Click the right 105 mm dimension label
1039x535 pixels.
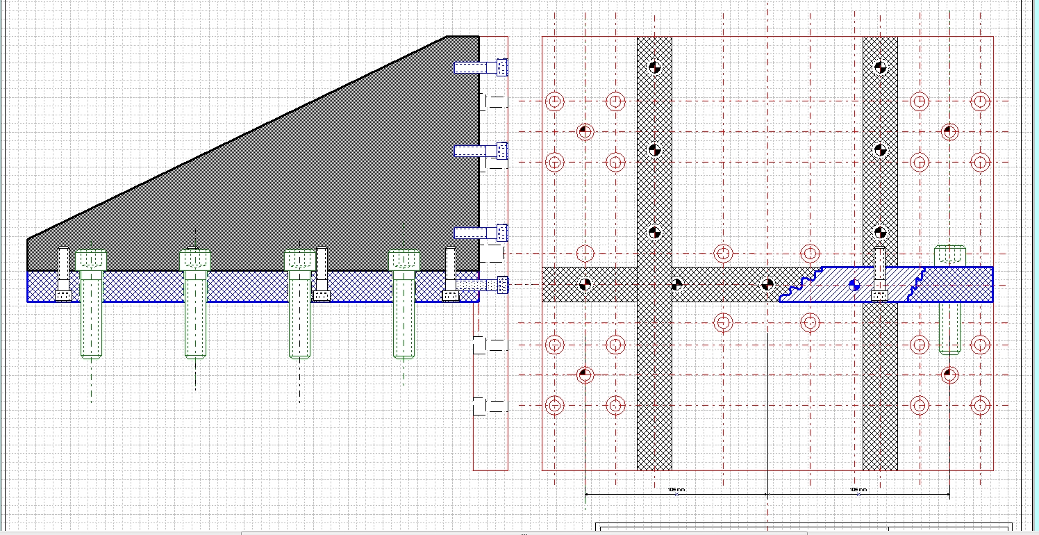click(858, 490)
